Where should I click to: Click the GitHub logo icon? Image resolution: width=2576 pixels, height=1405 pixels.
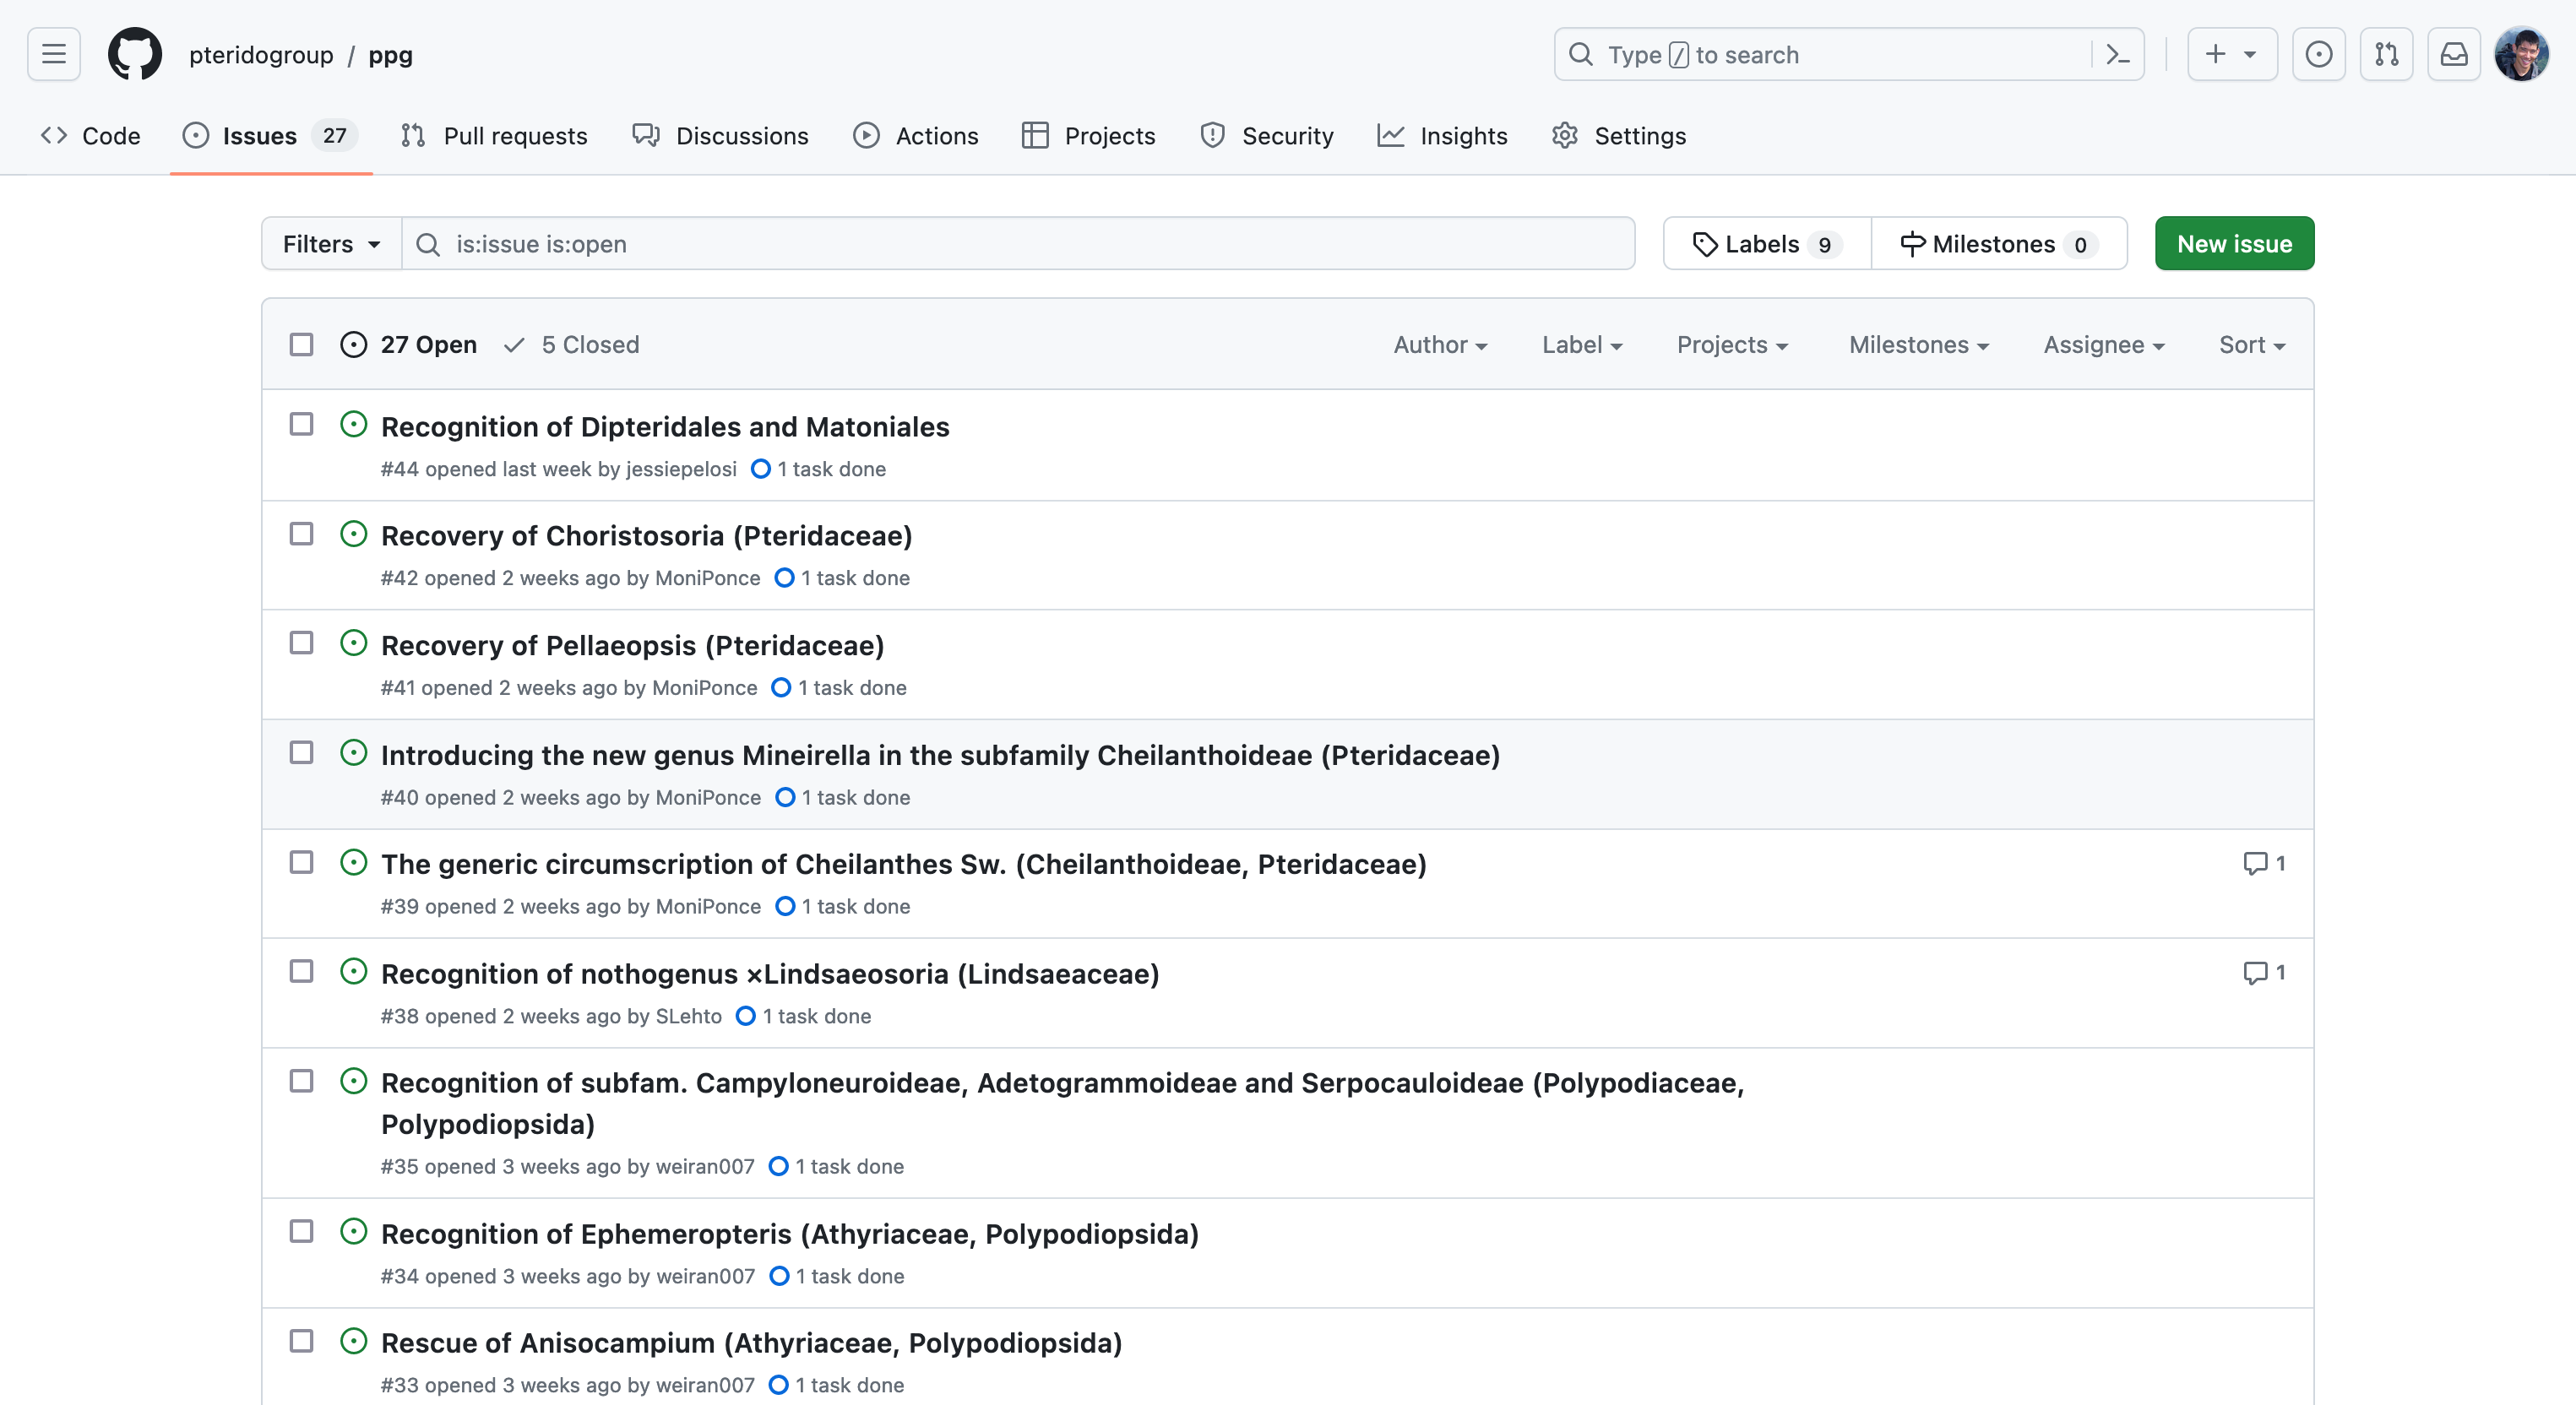(134, 54)
